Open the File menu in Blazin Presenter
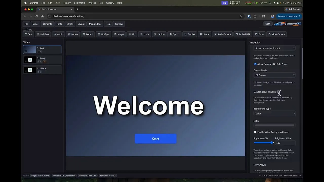Viewport: 324px width, 182px height. coord(26,24)
